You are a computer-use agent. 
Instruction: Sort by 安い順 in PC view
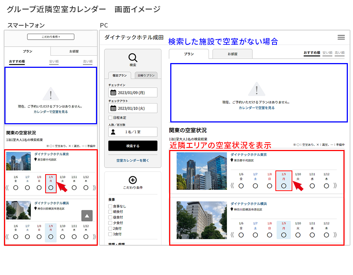coord(327,53)
